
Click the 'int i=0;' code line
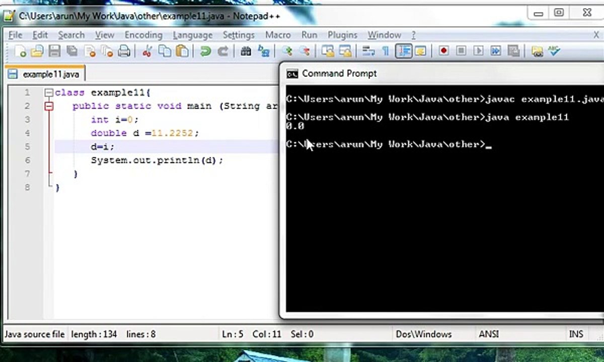tap(114, 120)
